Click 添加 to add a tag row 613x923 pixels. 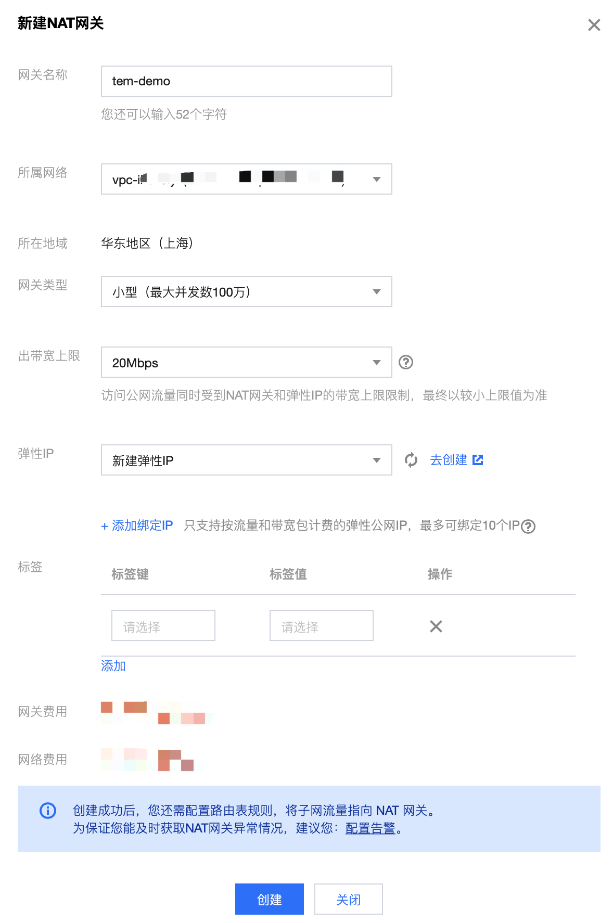click(x=113, y=666)
